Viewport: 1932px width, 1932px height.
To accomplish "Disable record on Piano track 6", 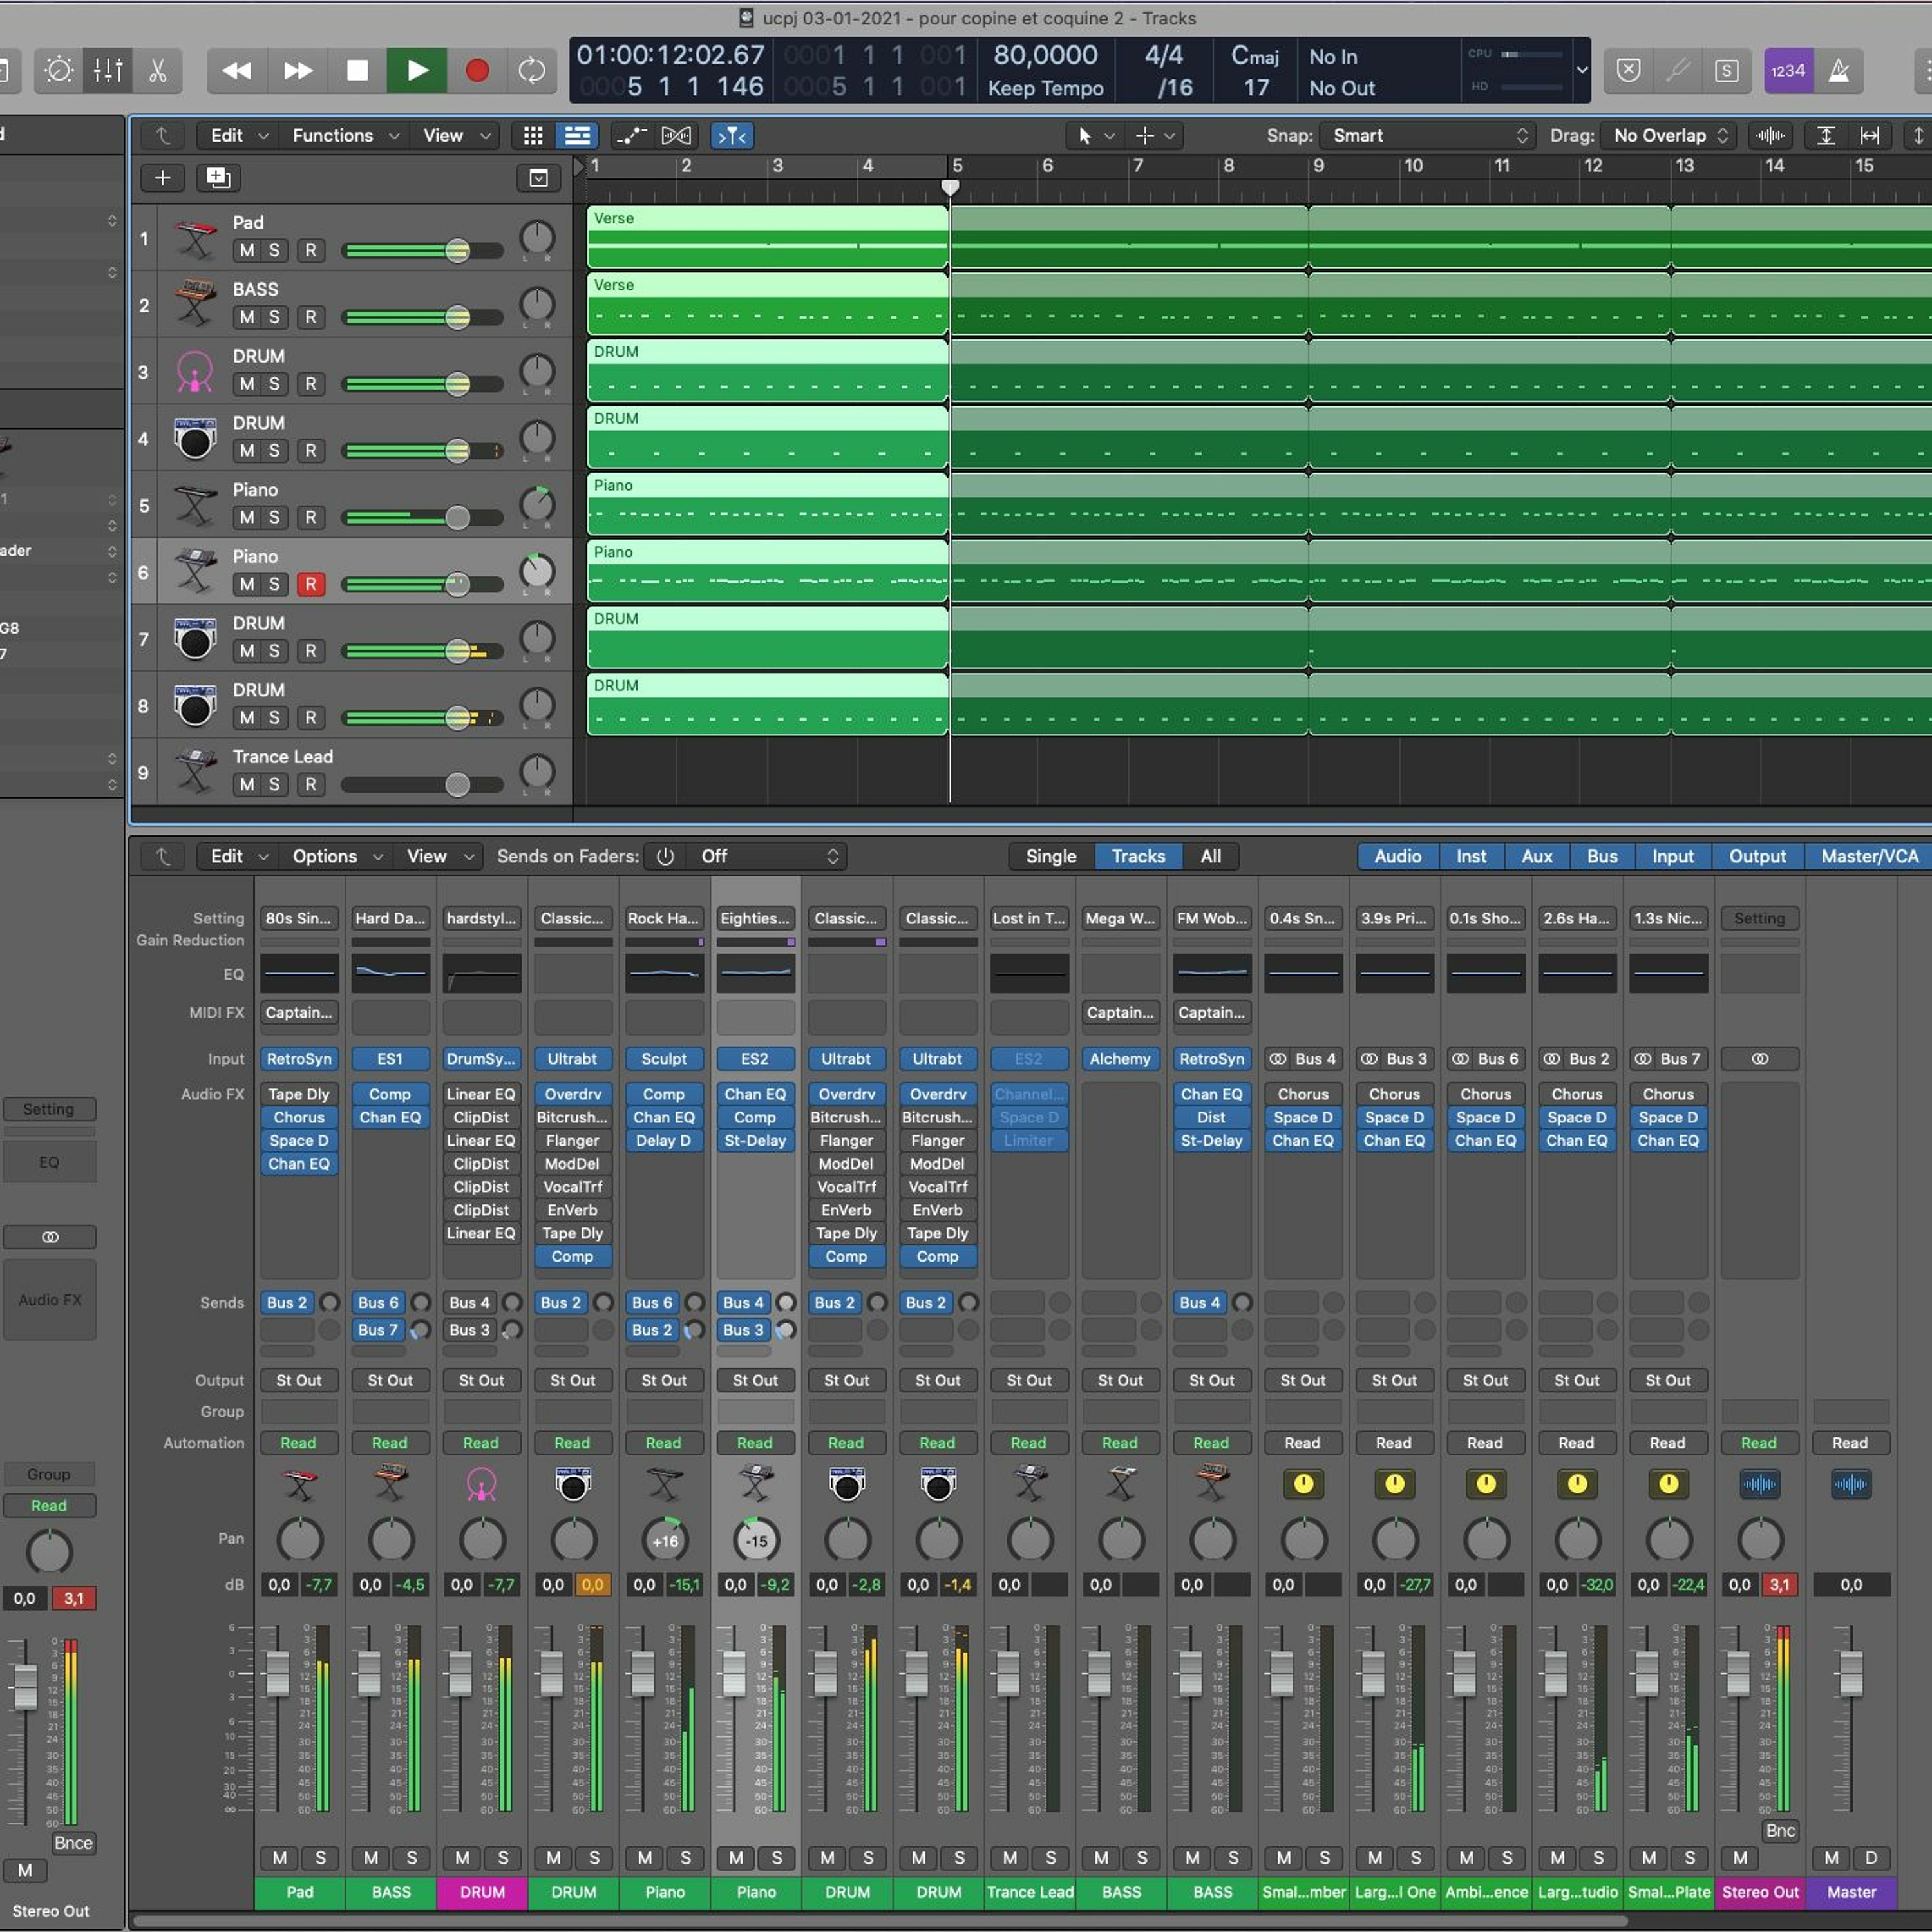I will [x=311, y=584].
